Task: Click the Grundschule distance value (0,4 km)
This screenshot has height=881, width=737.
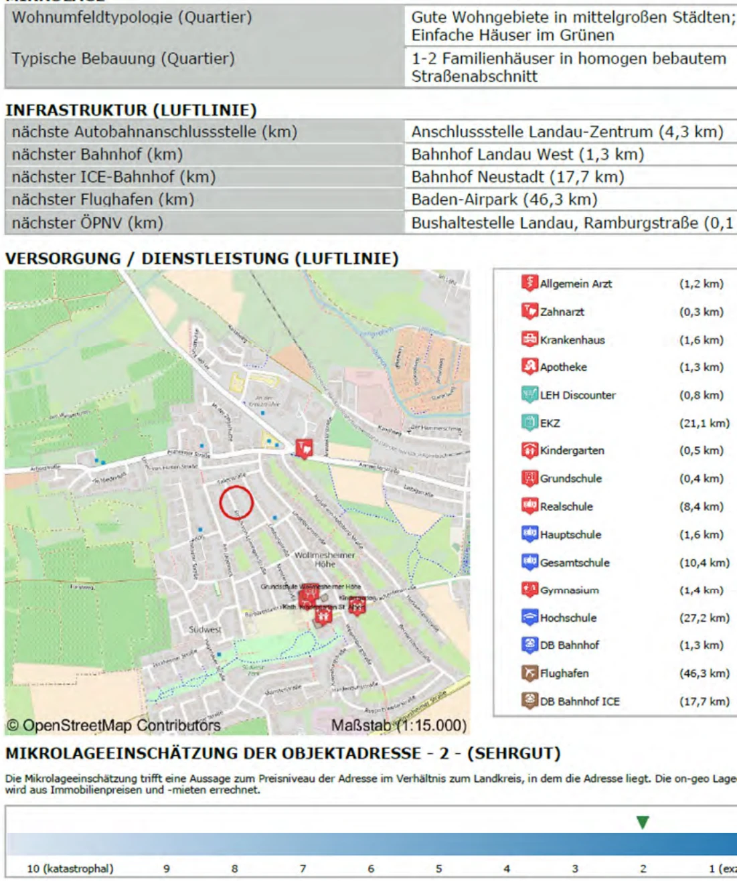Action: [702, 479]
